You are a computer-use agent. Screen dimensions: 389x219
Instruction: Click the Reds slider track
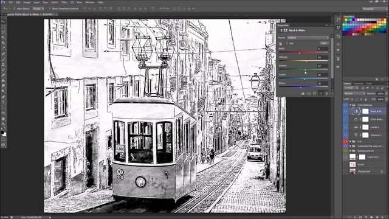[x=303, y=52]
